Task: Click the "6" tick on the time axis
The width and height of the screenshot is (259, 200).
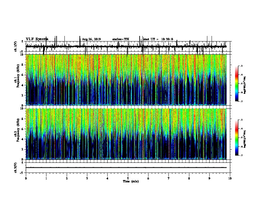Action: coord(148,178)
